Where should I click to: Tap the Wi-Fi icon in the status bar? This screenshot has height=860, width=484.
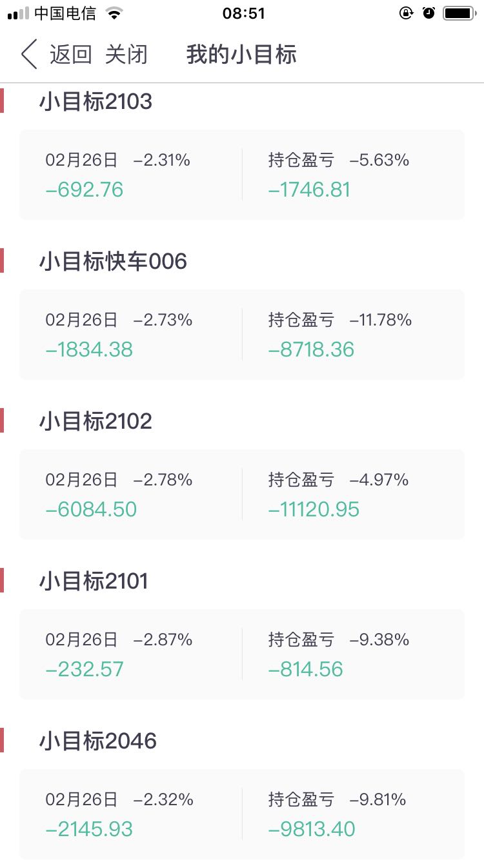pos(114,14)
